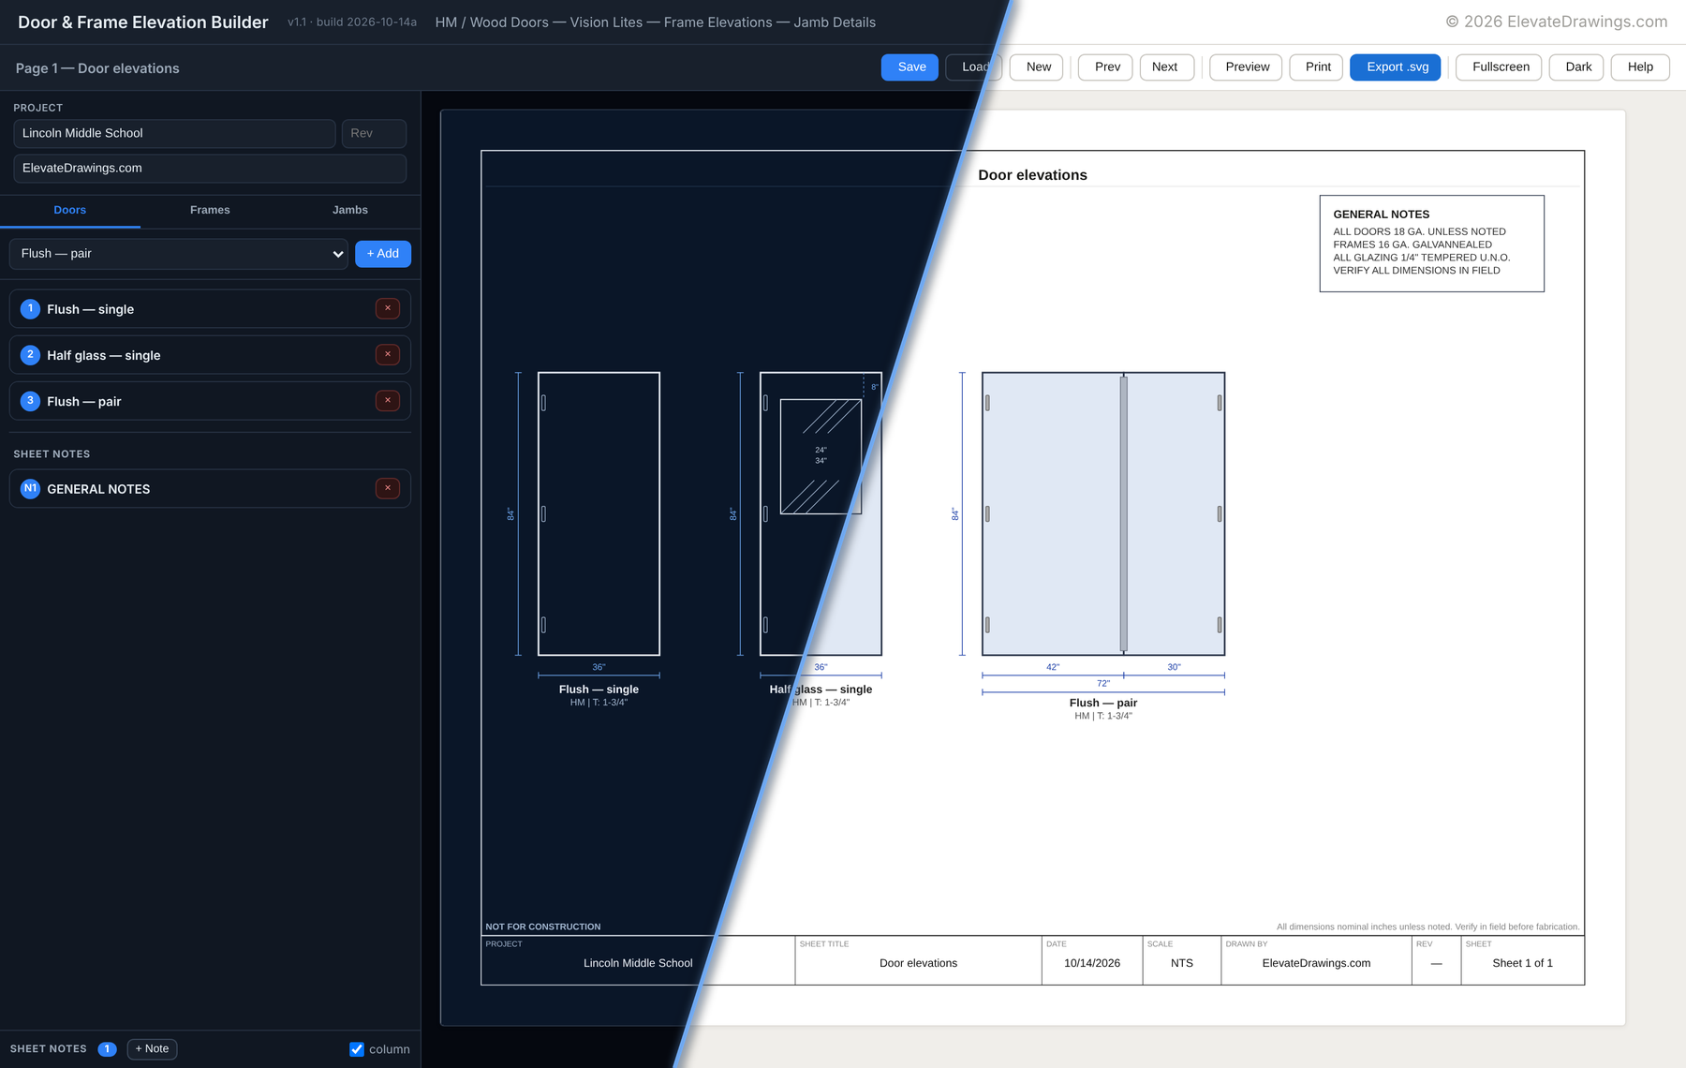The height and width of the screenshot is (1068, 1686).
Task: Click the N1 badge of GENERAL NOTES
Action: click(x=30, y=488)
